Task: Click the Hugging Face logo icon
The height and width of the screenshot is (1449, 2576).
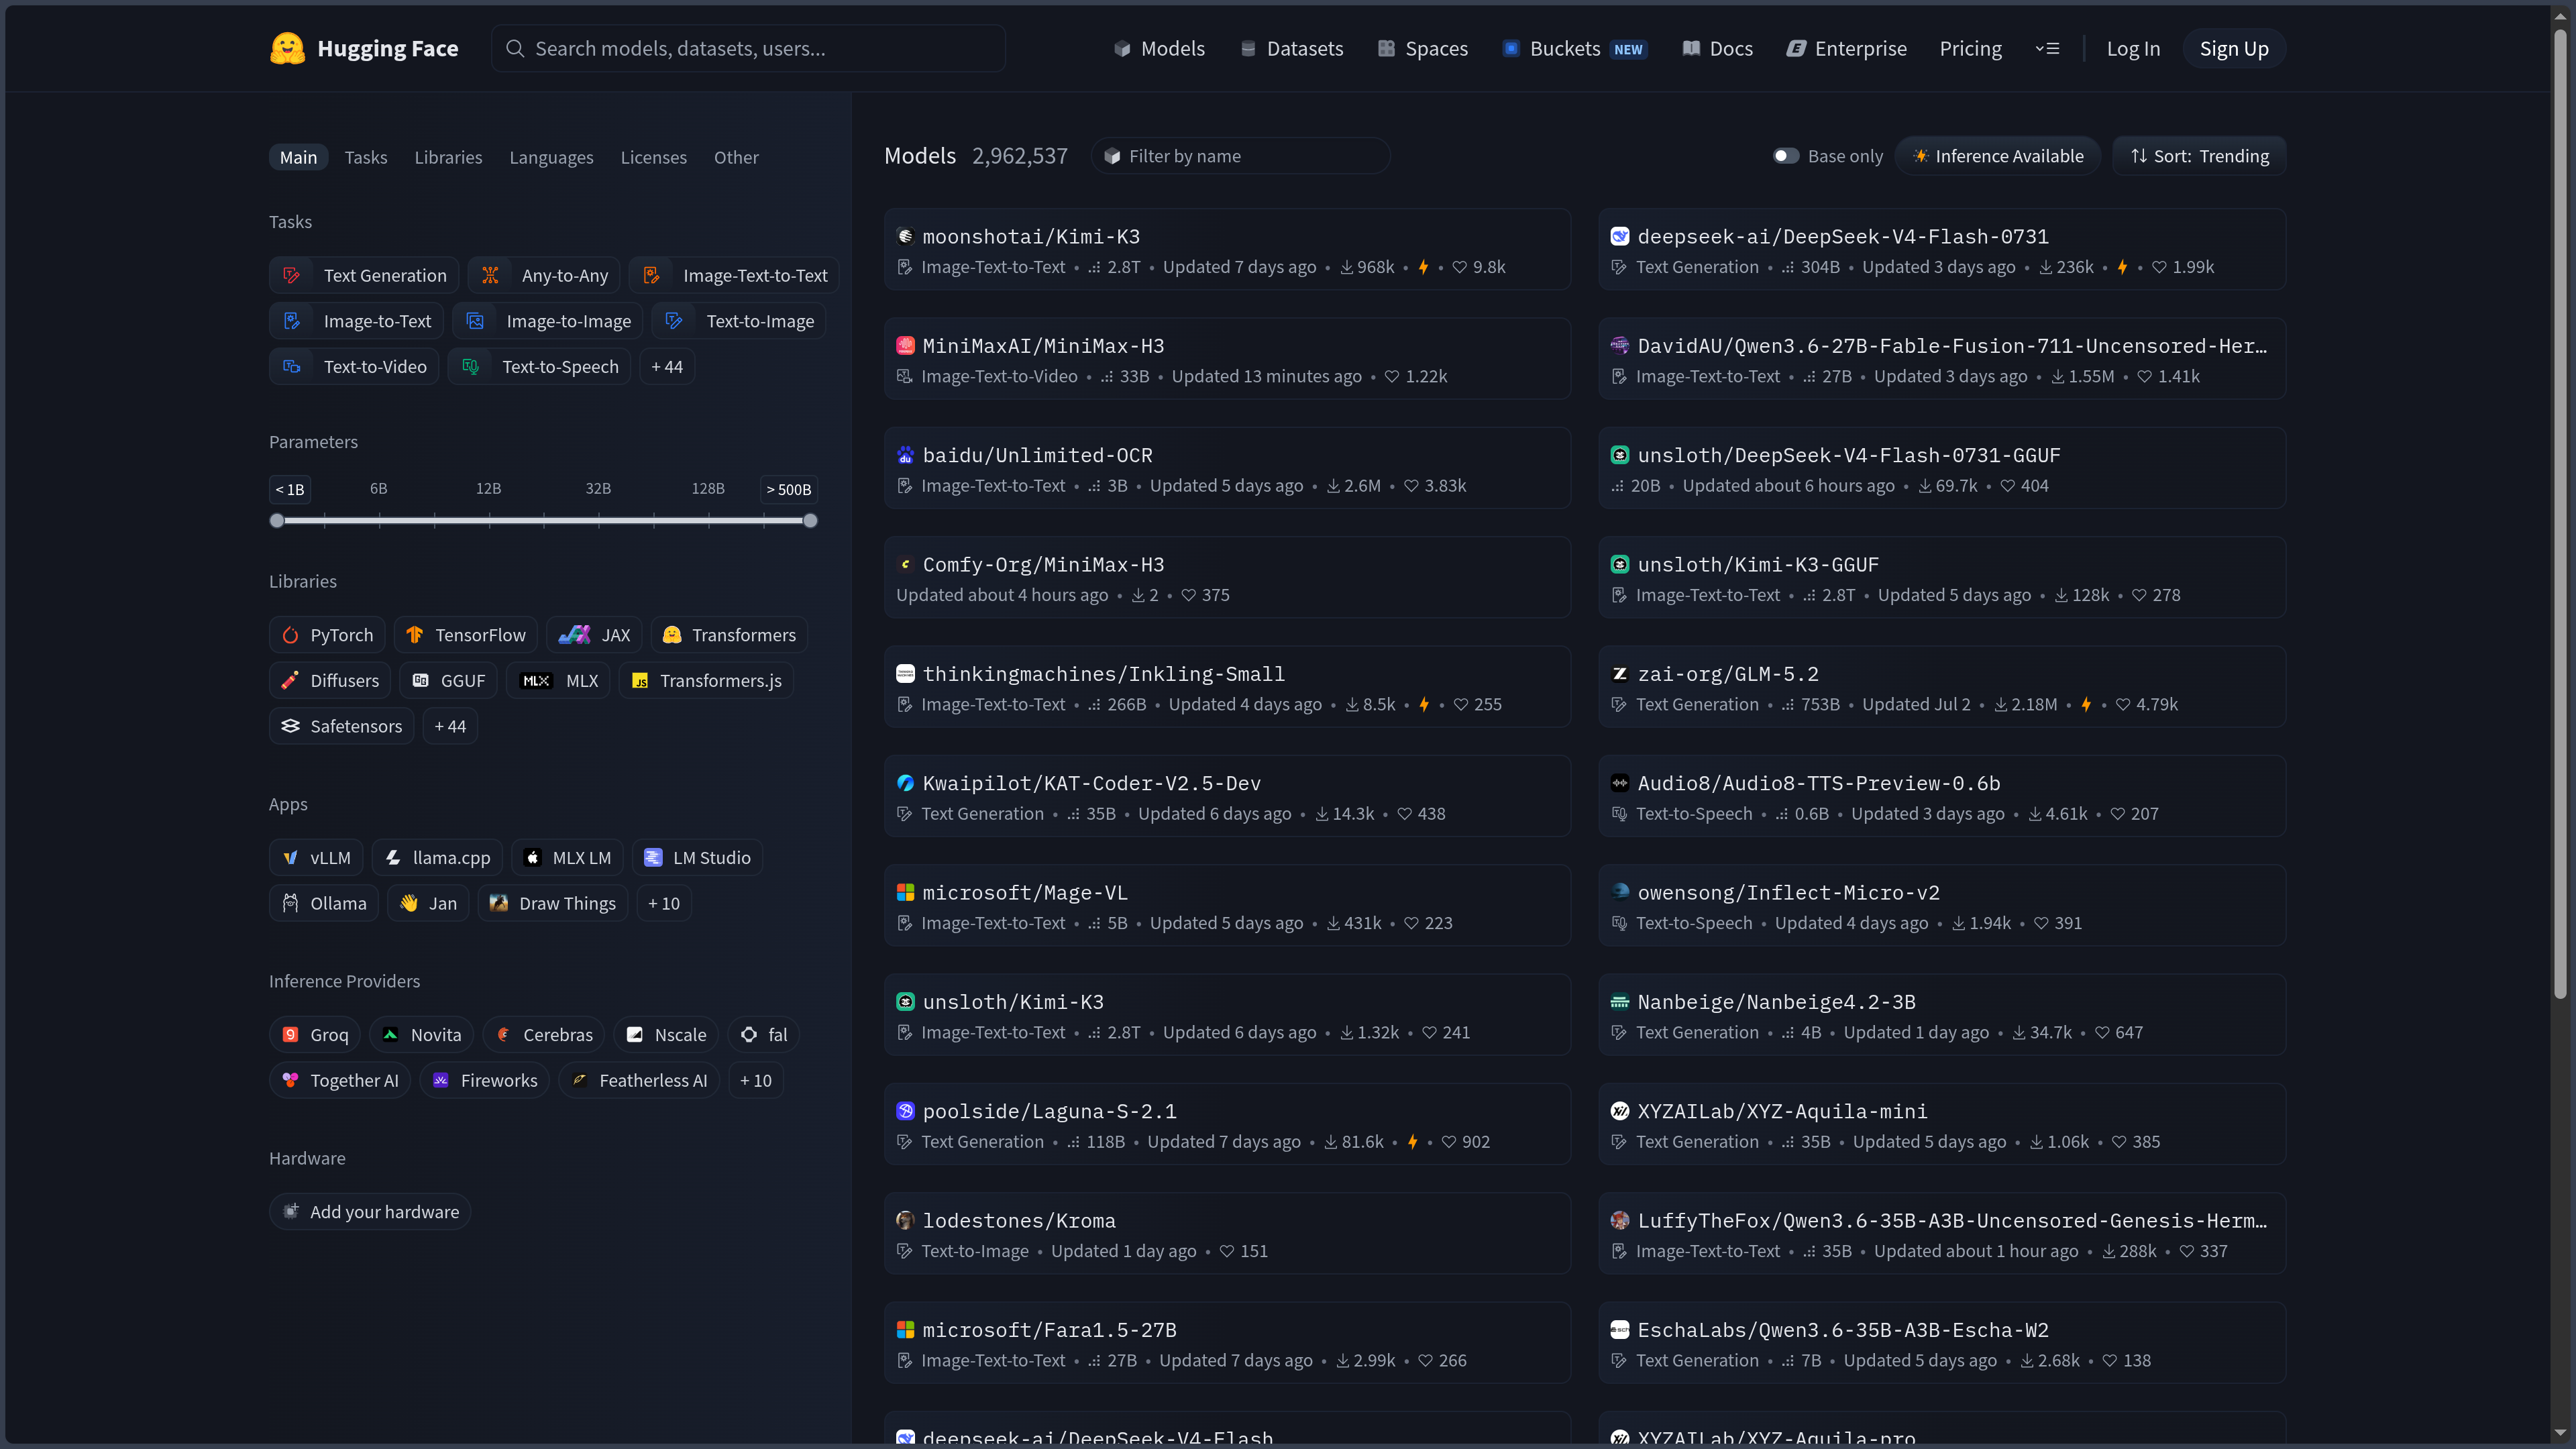Action: pyautogui.click(x=287, y=48)
